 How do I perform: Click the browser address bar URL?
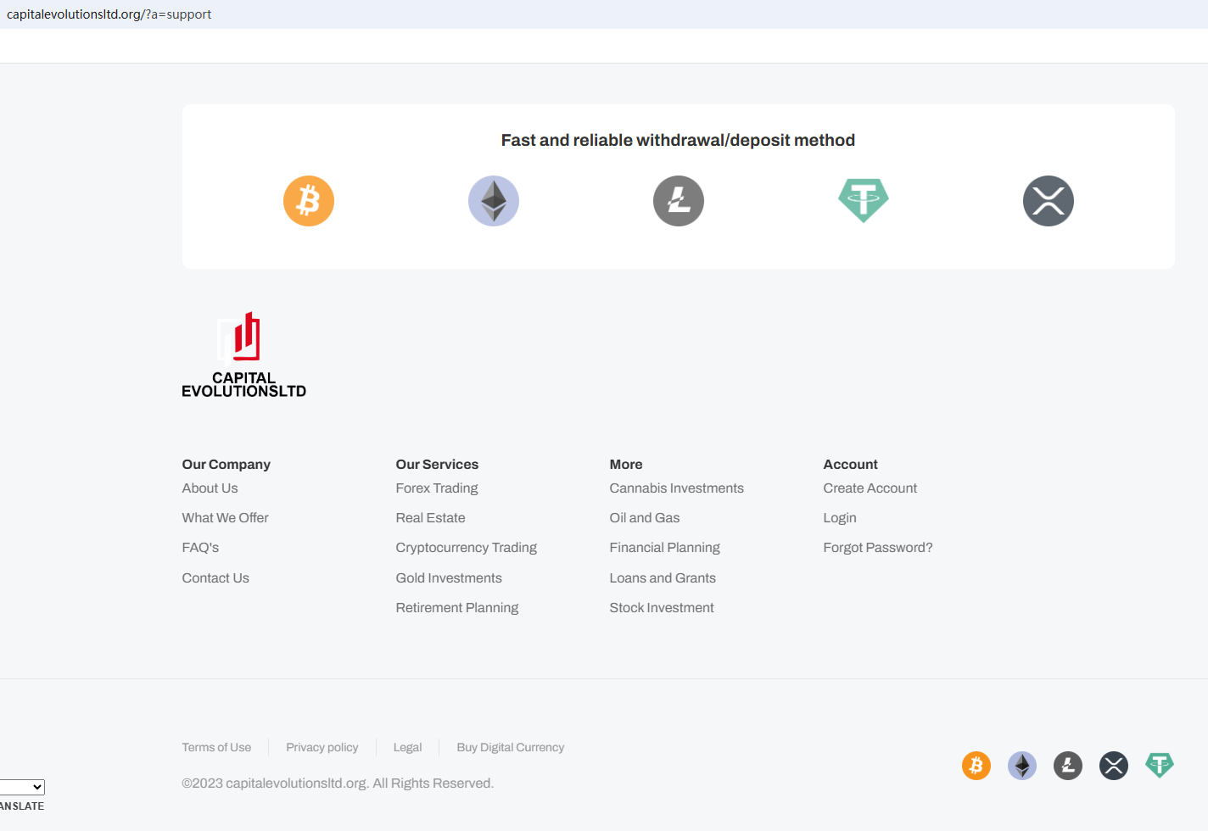coord(109,14)
